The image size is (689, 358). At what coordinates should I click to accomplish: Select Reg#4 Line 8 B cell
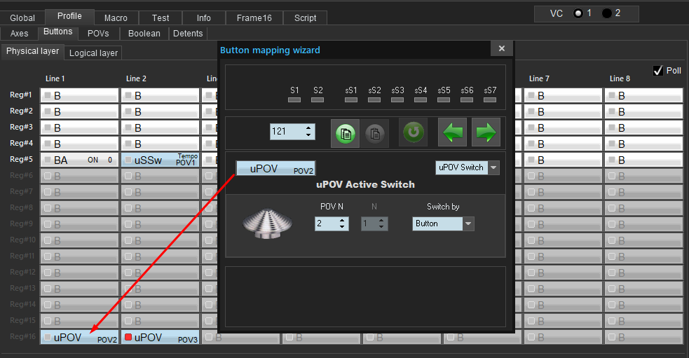tap(643, 144)
